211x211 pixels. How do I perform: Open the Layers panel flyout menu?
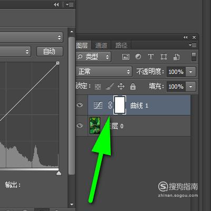point(193,45)
